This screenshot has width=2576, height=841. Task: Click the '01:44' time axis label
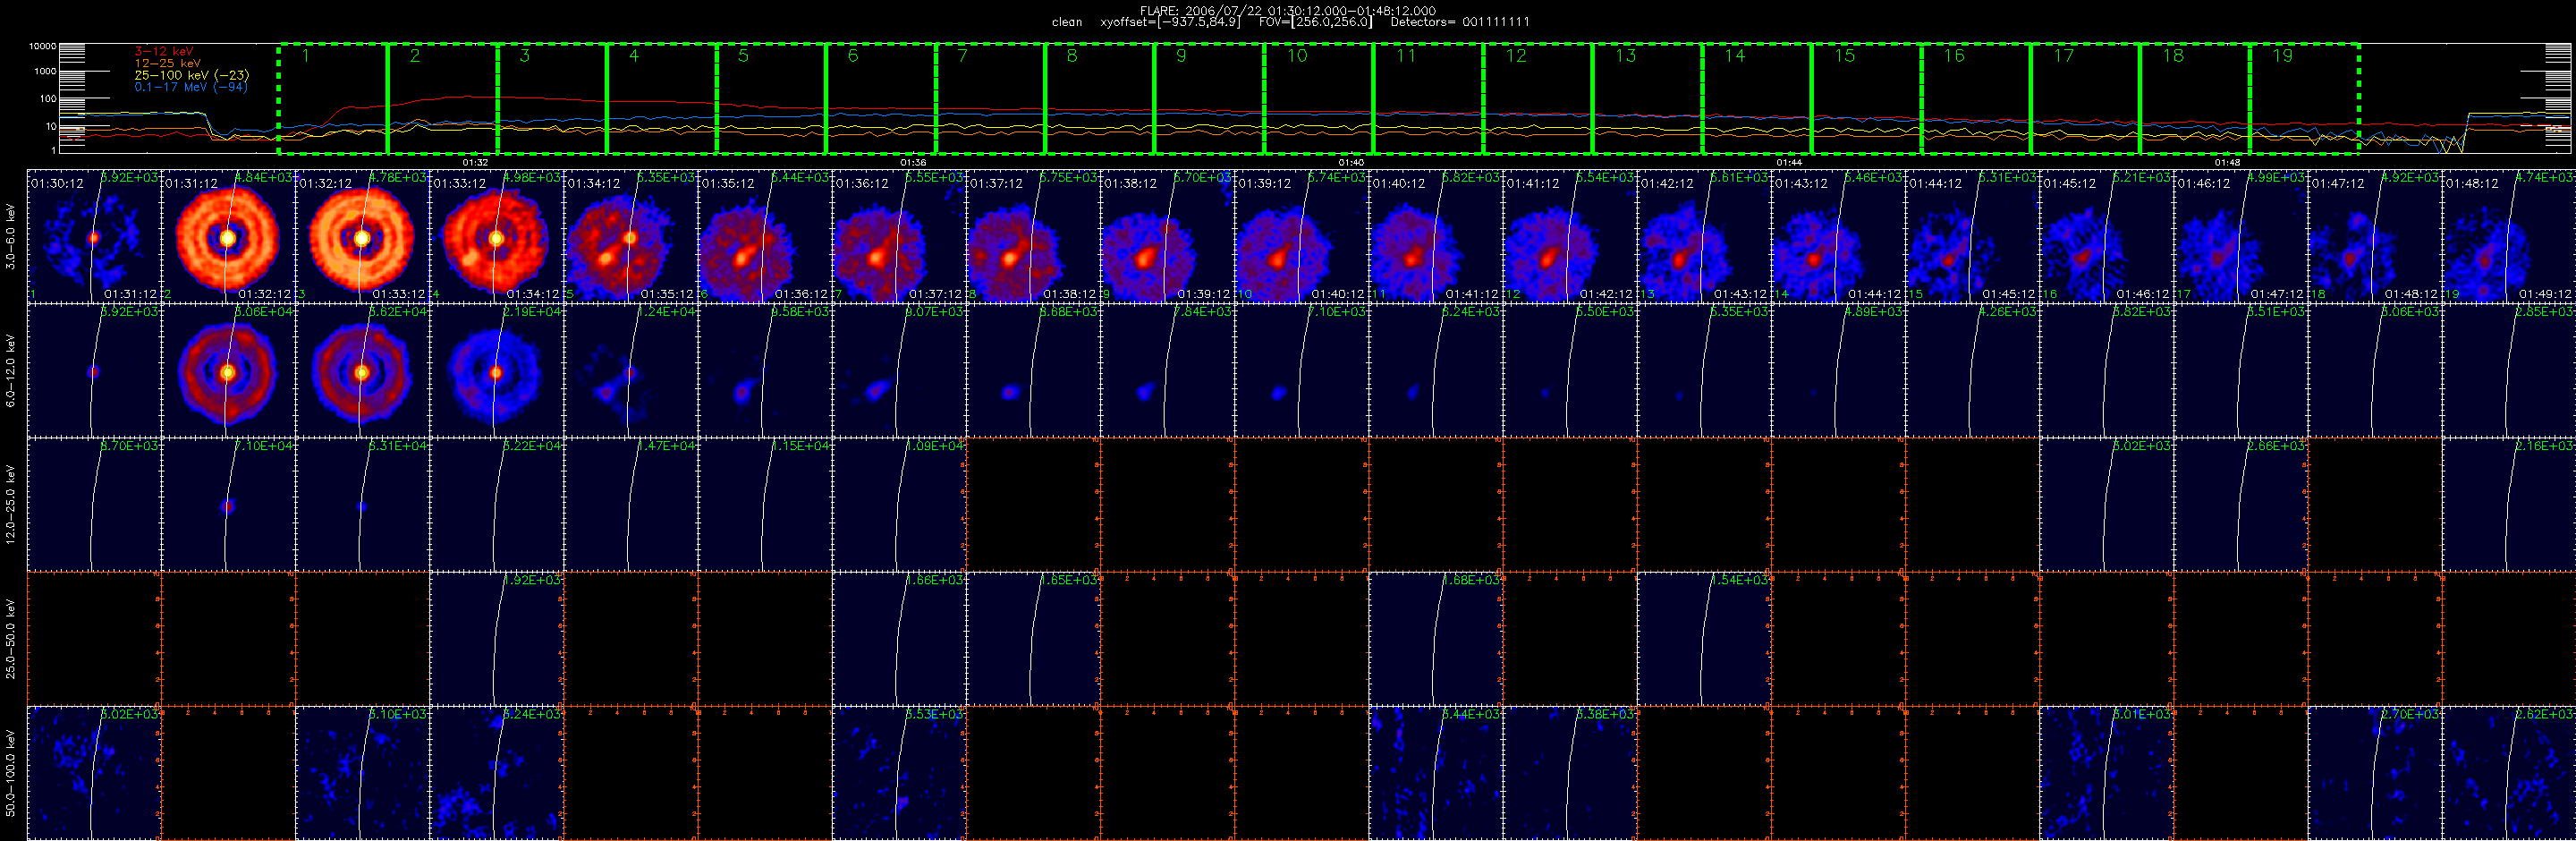click(x=1789, y=162)
